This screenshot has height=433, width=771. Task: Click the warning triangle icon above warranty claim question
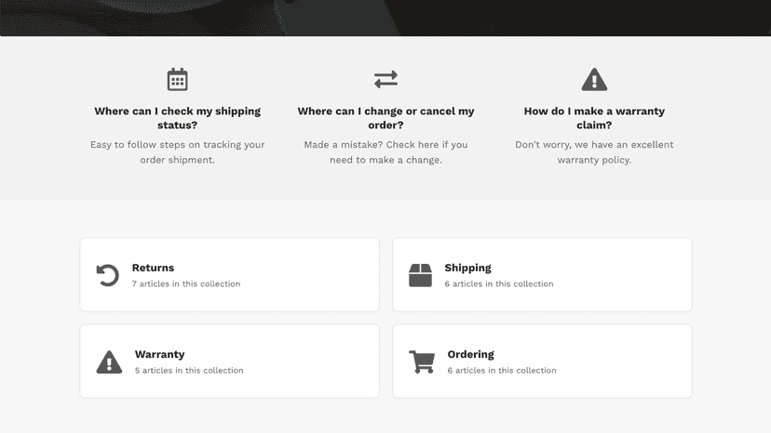point(594,79)
